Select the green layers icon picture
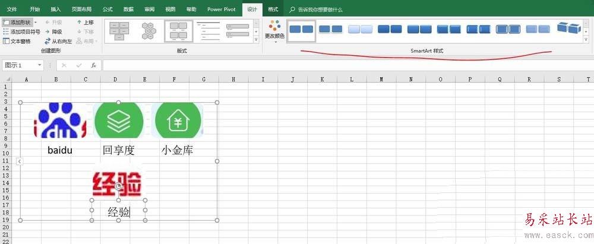The width and height of the screenshot is (594, 244). click(119, 120)
